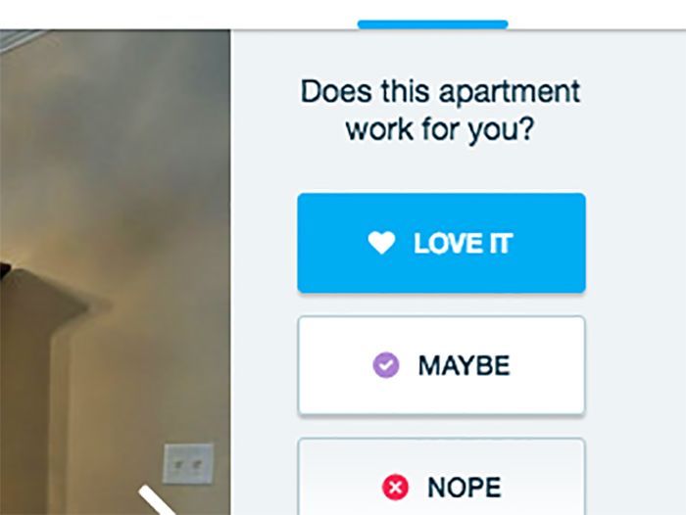
Task: Click the white diagonal arrow on the photo
Action: point(158,499)
